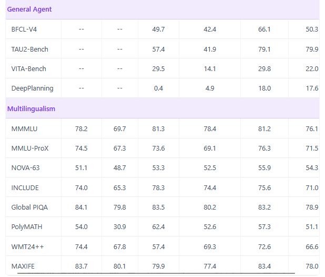Select the 30.9 score in the PolyMATH row

119,226
